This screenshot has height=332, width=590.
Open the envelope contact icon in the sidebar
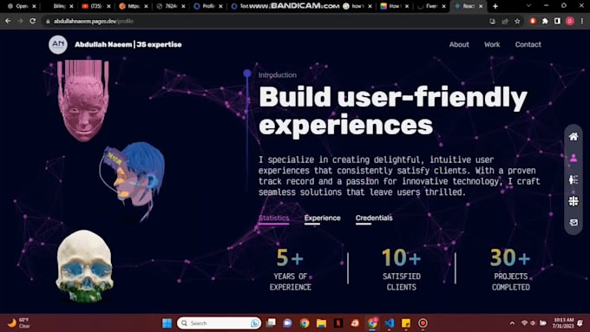[x=574, y=223]
